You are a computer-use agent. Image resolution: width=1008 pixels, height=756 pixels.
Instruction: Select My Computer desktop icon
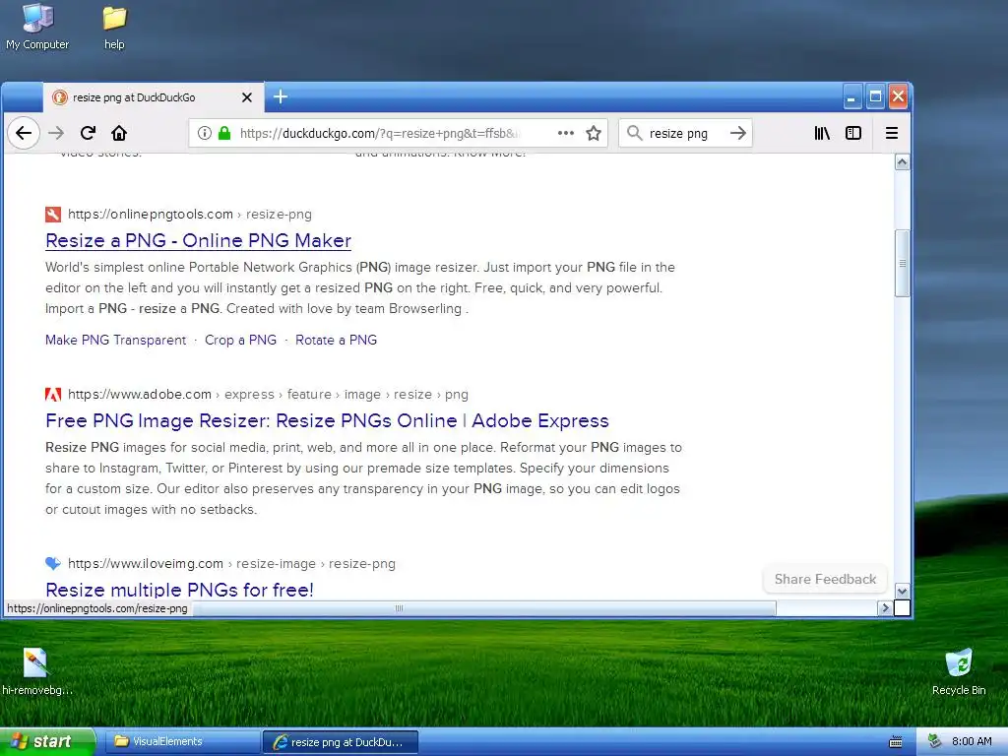click(x=37, y=27)
